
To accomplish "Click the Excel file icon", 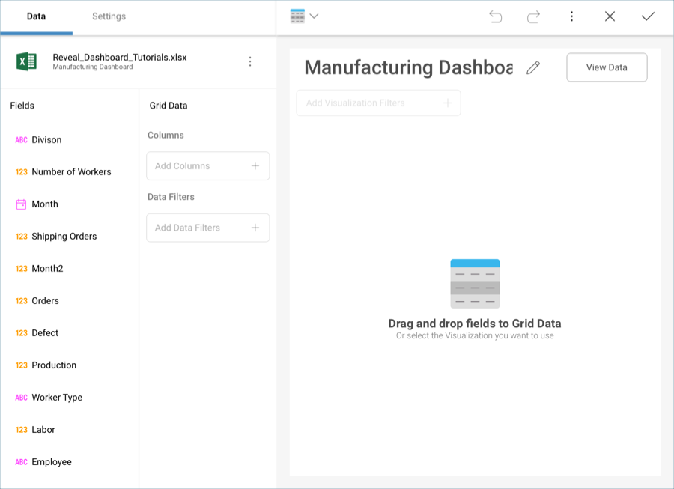I will coord(27,61).
